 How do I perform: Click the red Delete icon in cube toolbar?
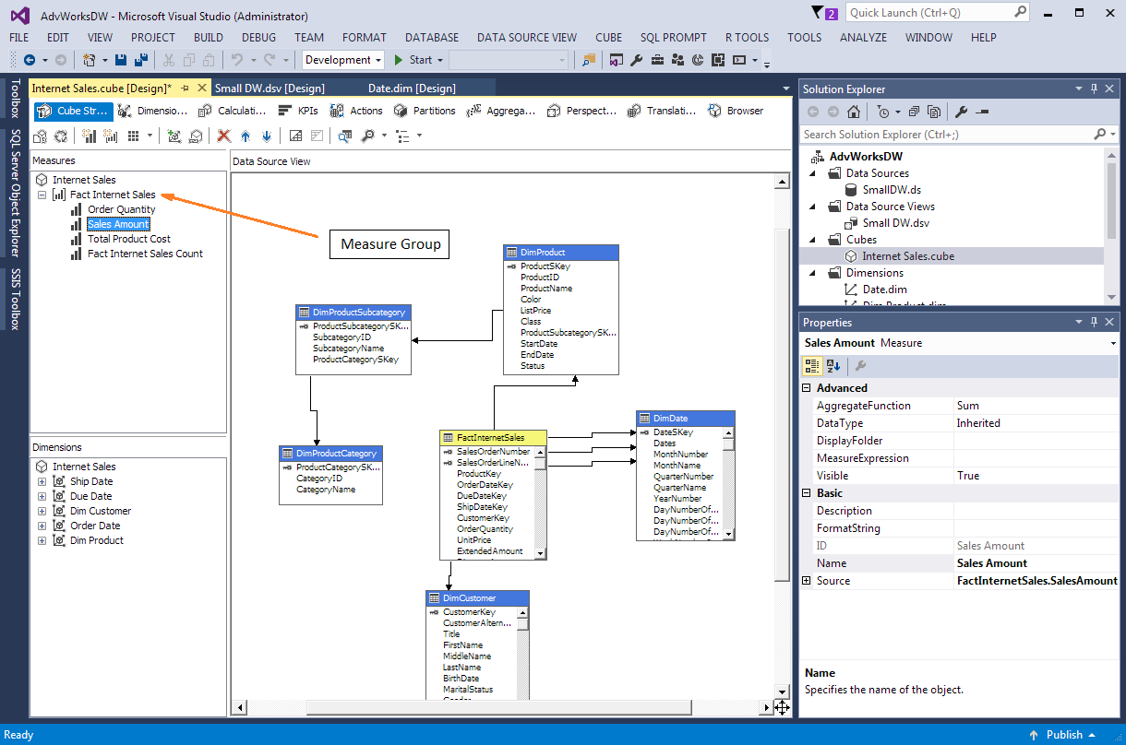223,136
